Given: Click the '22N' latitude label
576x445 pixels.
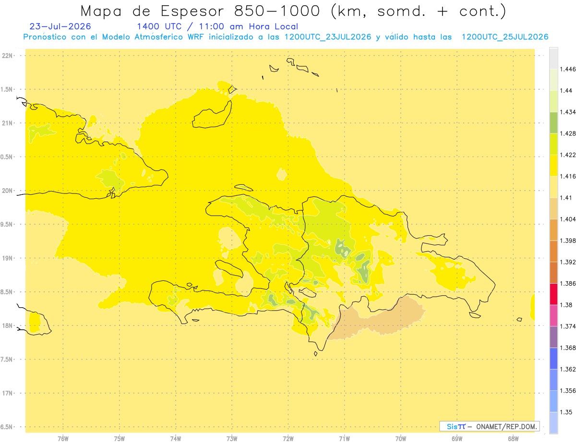Looking at the screenshot, I should [7, 55].
